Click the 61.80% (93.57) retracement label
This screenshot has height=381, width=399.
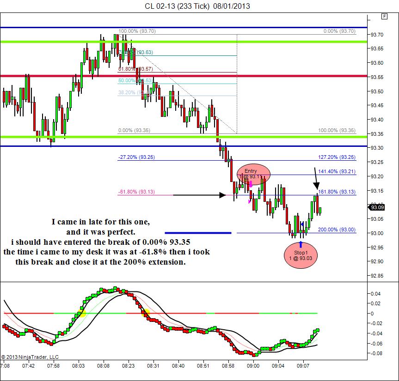tap(135, 69)
